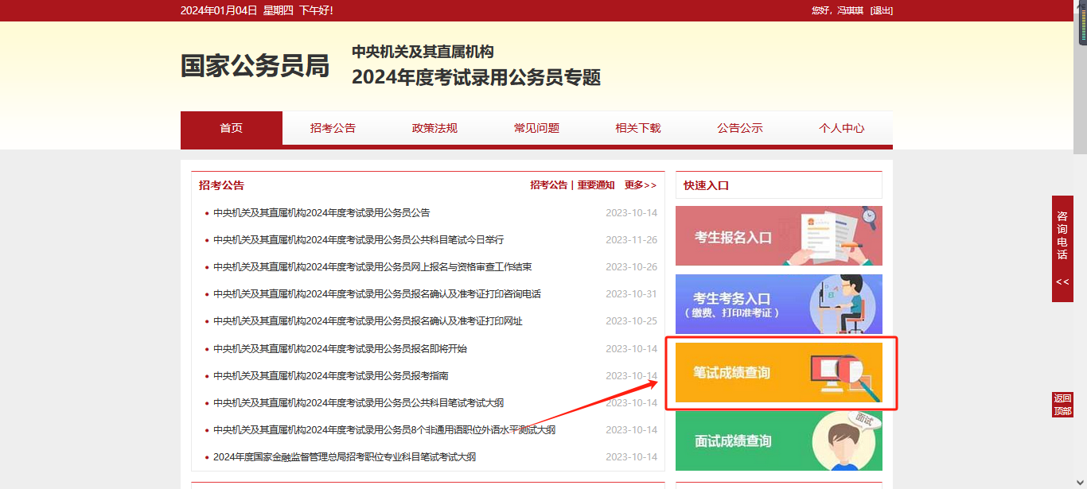Viewport: 1087px width, 489px height.
Task: Open the 报名确认及准考证打印网址 announcement
Action: point(368,321)
